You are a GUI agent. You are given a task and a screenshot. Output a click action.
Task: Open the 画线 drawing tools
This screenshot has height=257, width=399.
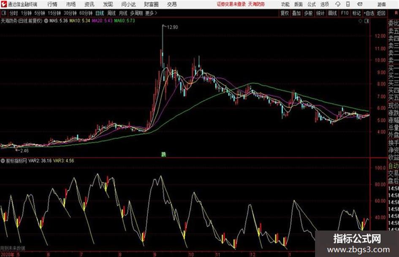[x=332, y=13]
